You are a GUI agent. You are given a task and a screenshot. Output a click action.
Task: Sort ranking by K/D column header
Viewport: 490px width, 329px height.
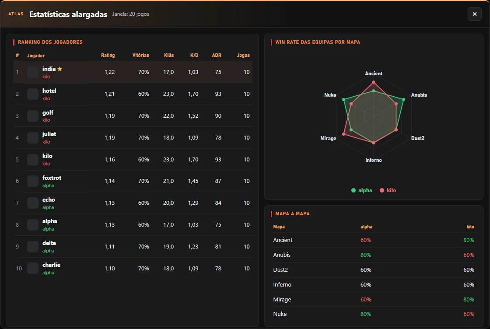(x=194, y=55)
